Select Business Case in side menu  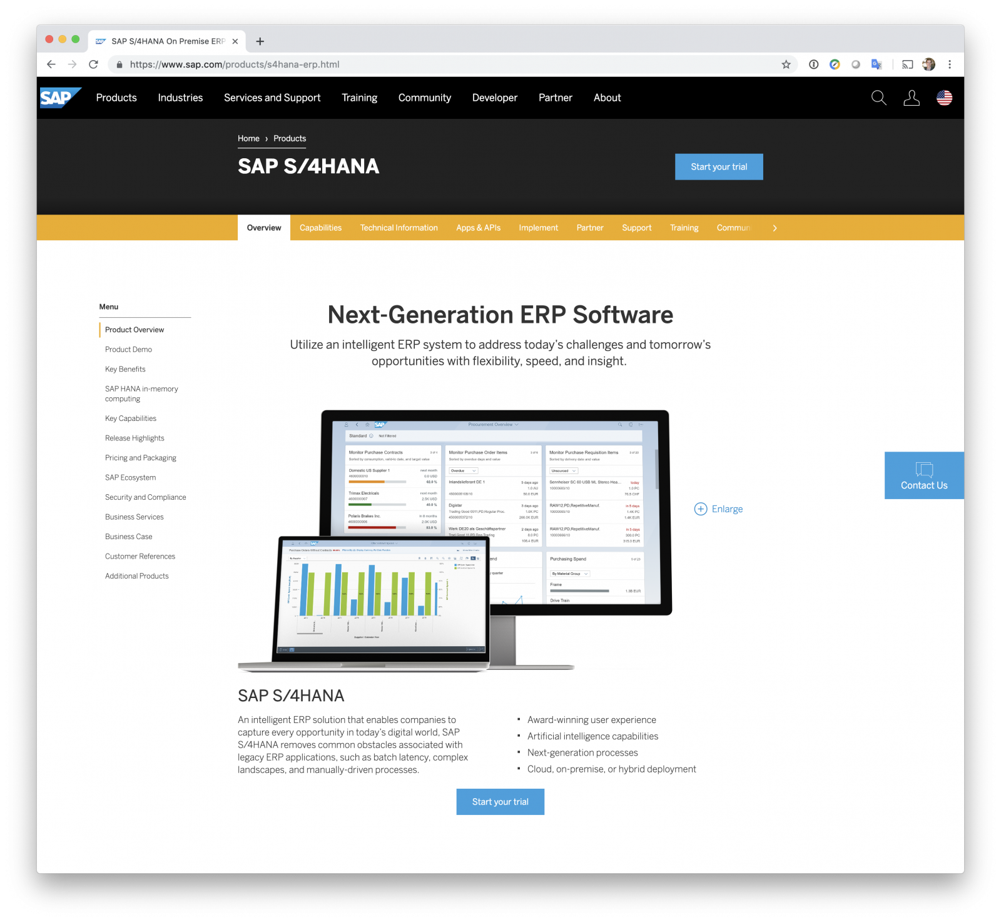point(129,537)
